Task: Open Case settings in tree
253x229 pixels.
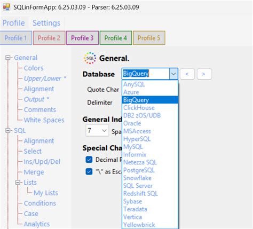Action: coord(31,214)
